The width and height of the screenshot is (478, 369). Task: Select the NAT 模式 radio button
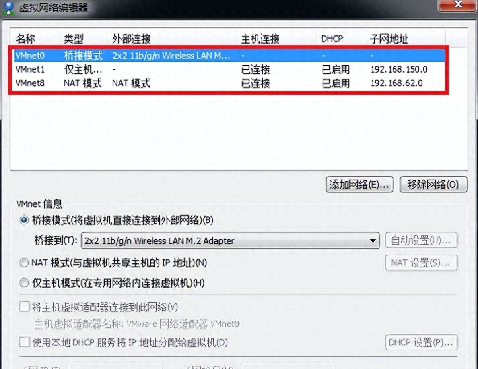(24, 263)
